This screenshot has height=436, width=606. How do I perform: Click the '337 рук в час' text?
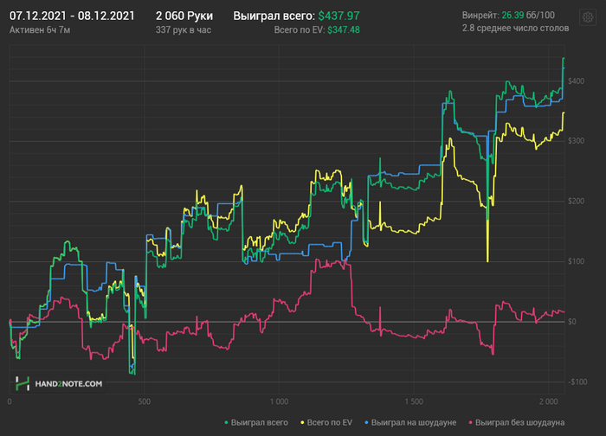(x=184, y=30)
